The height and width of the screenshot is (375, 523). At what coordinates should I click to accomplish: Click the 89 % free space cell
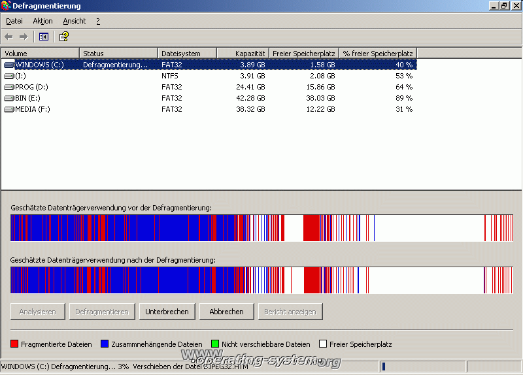click(x=404, y=98)
